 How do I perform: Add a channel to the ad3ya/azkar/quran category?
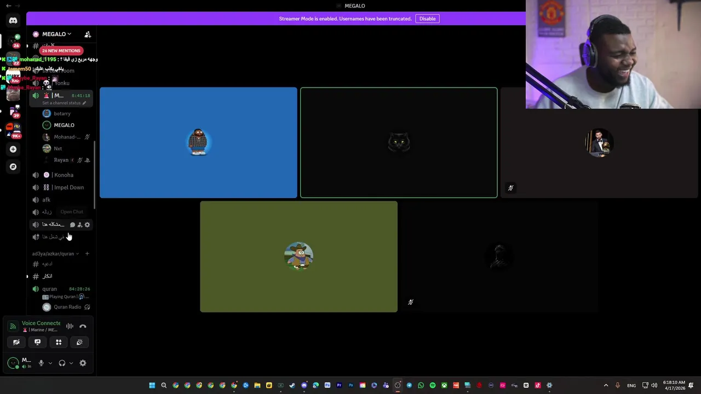[x=87, y=253]
